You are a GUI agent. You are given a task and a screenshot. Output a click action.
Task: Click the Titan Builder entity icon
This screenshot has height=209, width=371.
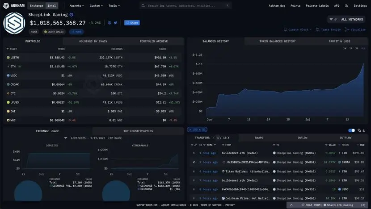tap(223, 171)
